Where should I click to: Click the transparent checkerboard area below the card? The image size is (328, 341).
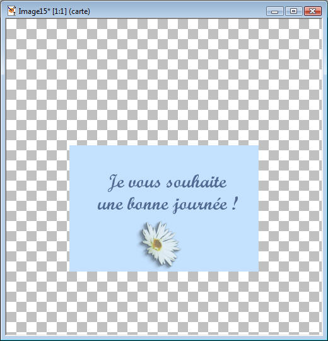(164, 303)
